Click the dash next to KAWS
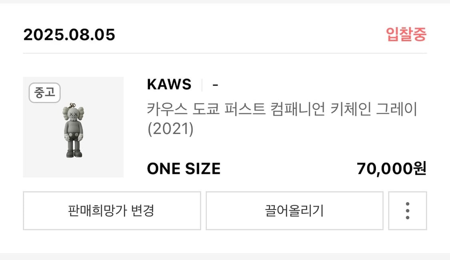The height and width of the screenshot is (260, 450). pyautogui.click(x=215, y=85)
